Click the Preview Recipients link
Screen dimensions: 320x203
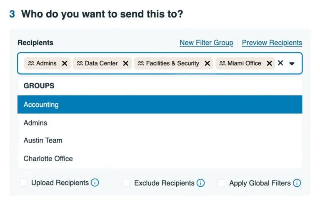tap(272, 43)
